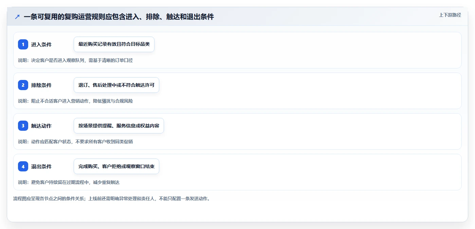Select the 排除条件 step label
475x229 pixels.
[41, 85]
